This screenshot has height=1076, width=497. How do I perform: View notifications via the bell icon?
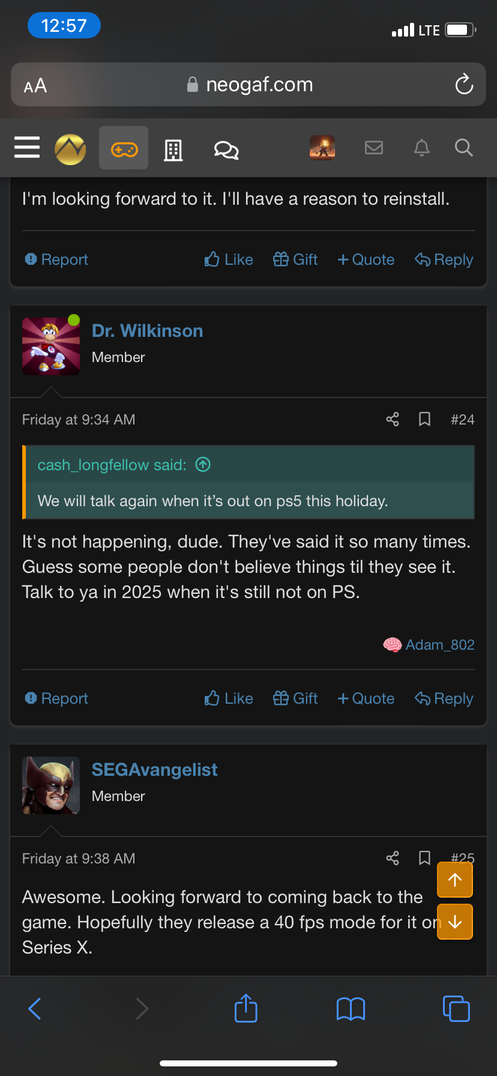(422, 148)
